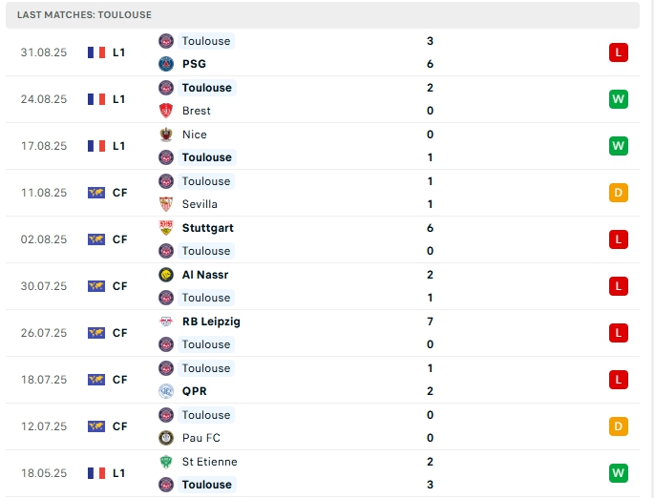Click the QPR club badge
The width and height of the screenshot is (654, 498).
click(166, 391)
